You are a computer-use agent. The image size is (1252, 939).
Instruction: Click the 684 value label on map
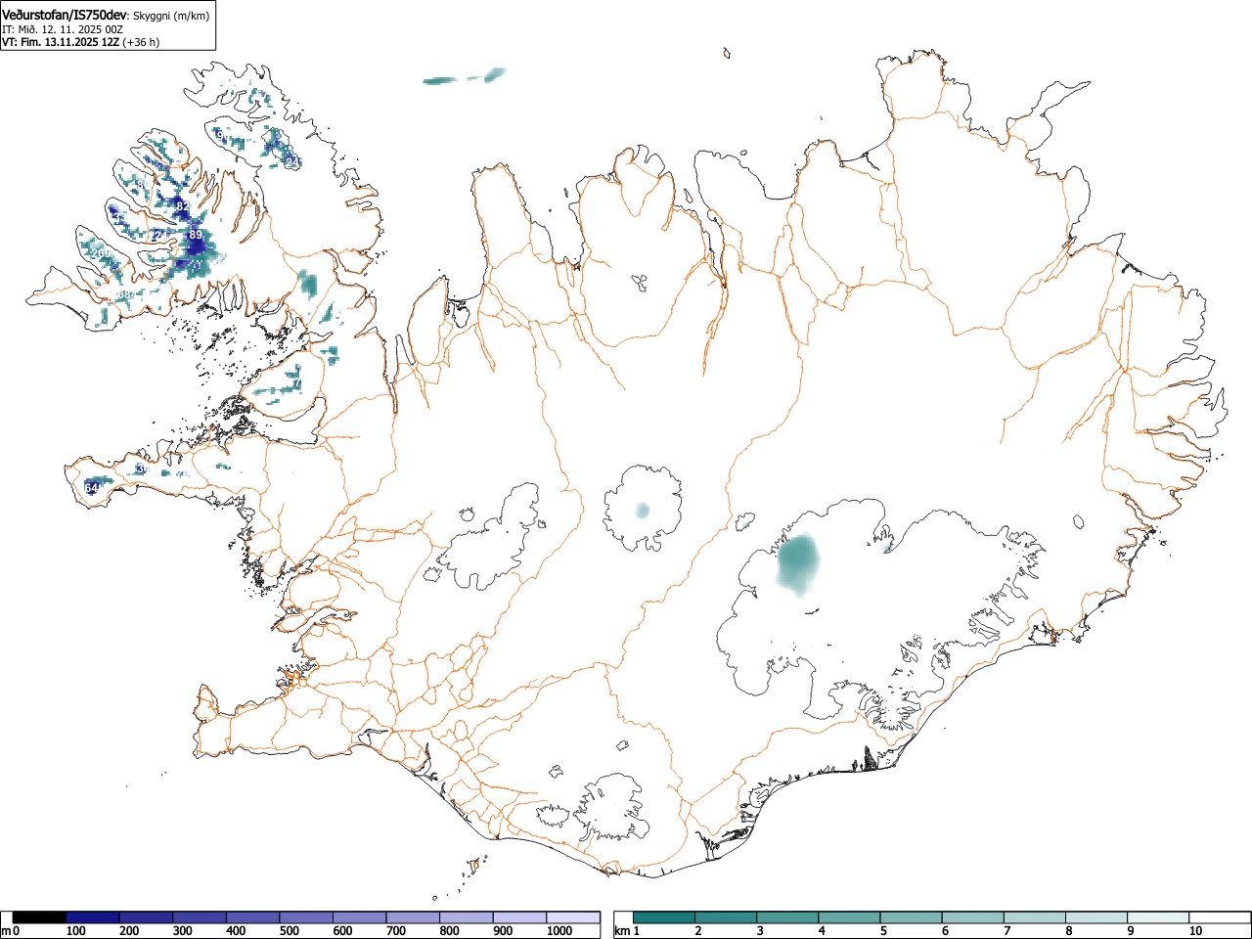(x=125, y=294)
